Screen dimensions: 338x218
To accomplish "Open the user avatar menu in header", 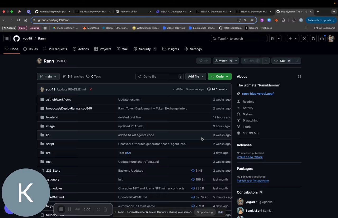I will [331, 38].
